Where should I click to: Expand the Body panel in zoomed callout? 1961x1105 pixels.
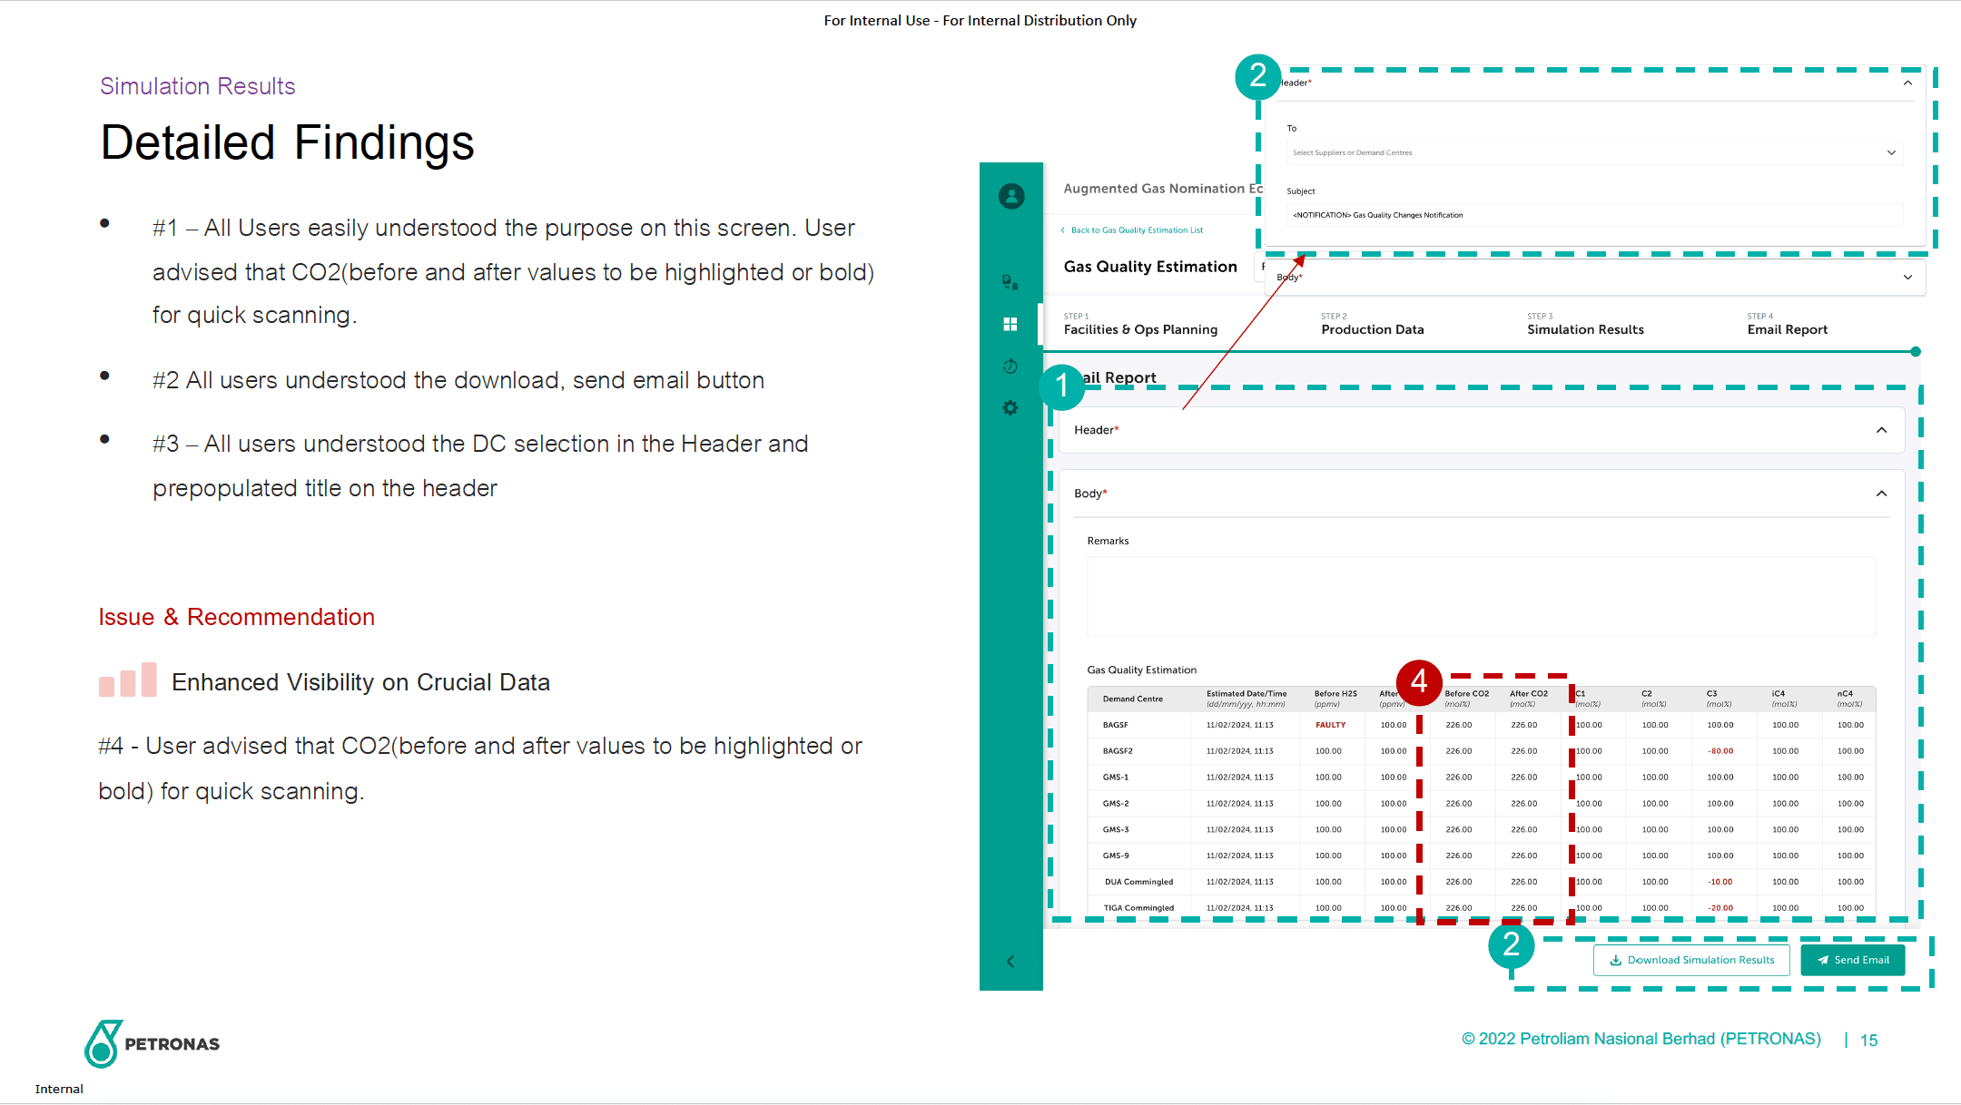coord(1907,278)
